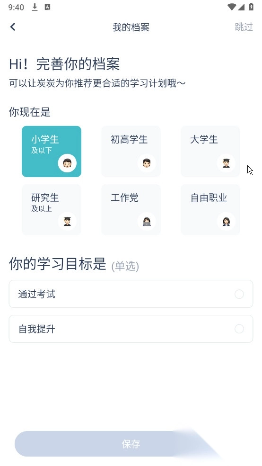Viewport: 262px width, 466px height.
Task: Go back using the left arrow
Action: 13,27
